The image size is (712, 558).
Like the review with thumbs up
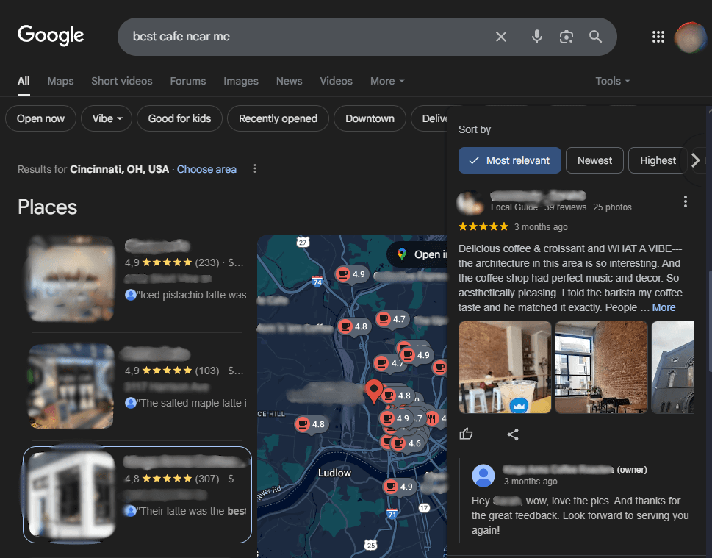click(x=466, y=434)
